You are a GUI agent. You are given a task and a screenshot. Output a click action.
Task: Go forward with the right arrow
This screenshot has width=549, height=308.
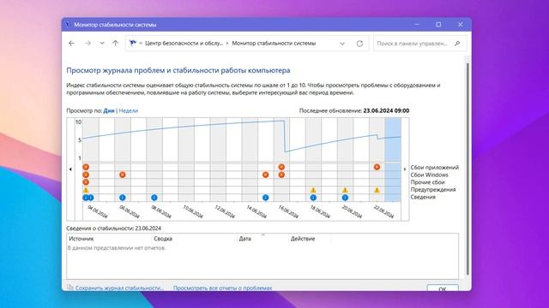point(87,44)
